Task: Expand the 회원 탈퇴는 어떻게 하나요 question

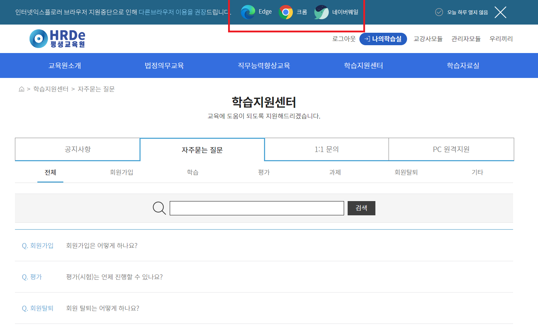Action: click(102, 308)
